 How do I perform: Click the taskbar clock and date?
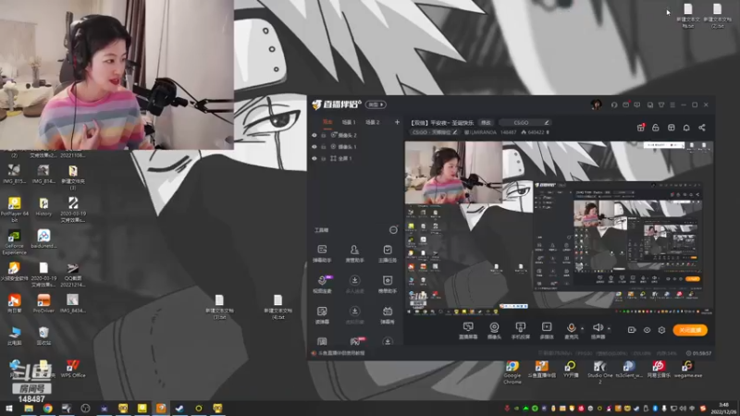[723, 409]
